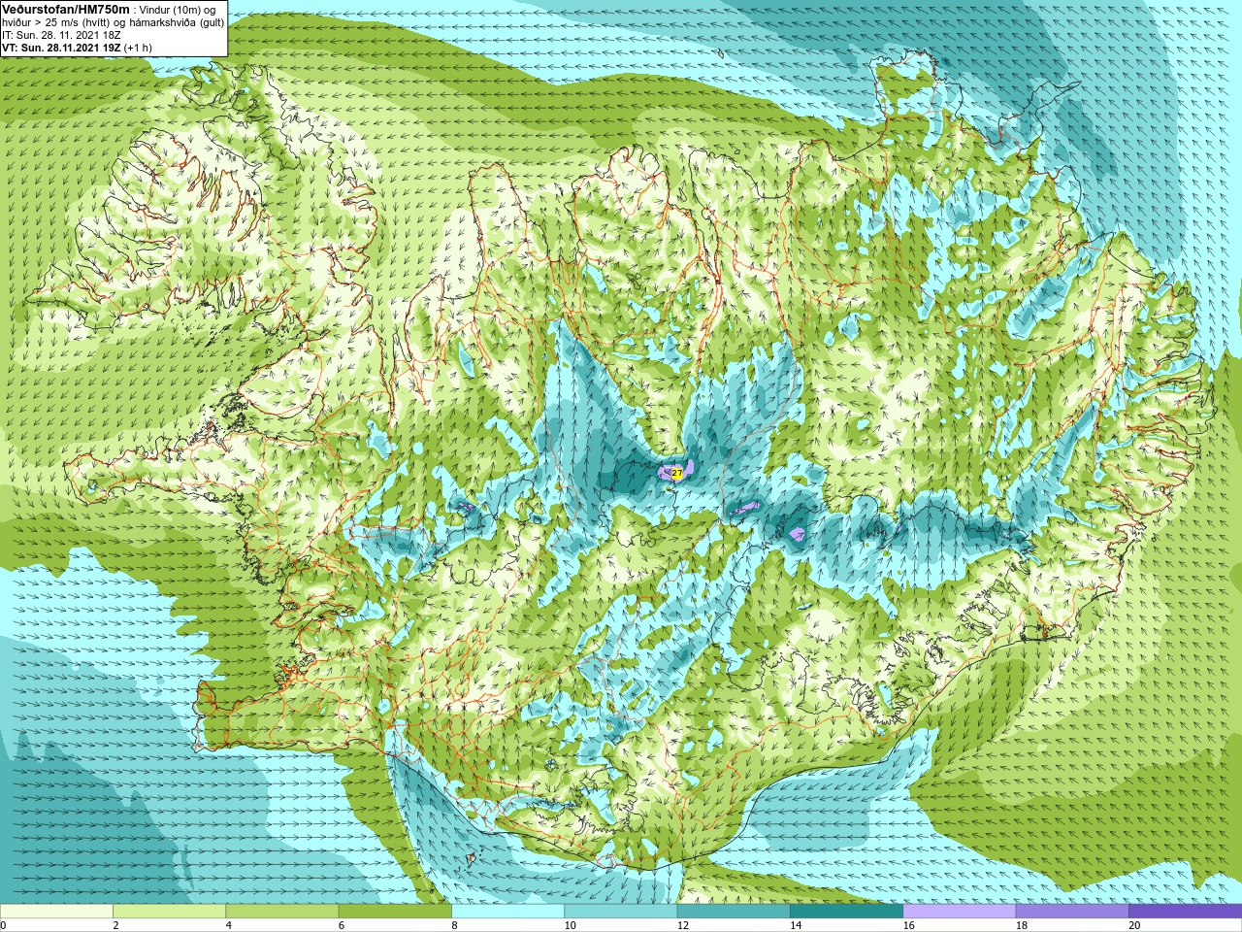Screen dimensions: 1242x932
Task: Click the "Veðurstofan/HM750m" map title
Action: coord(66,9)
